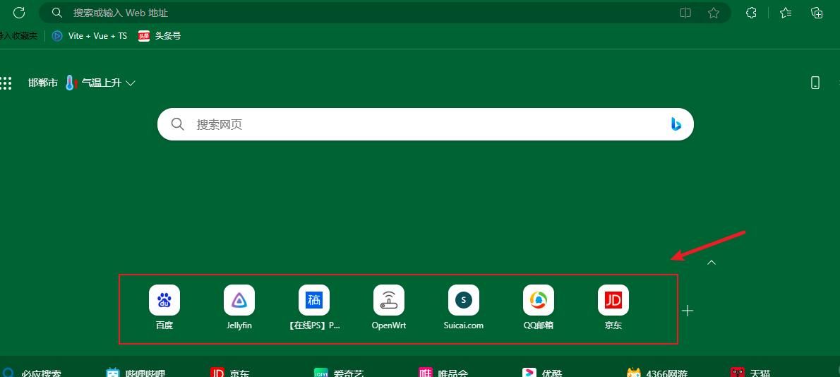Click the 邯郸市 weather location
This screenshot has height=377, width=840.
[43, 83]
